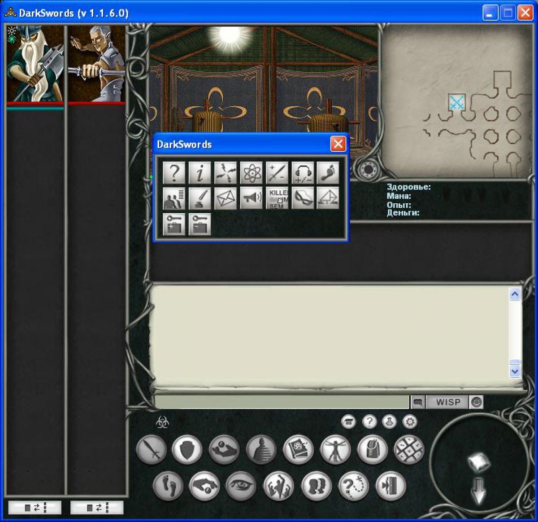Close the DarkSwords inner dialog
This screenshot has width=538, height=522.
[x=338, y=144]
